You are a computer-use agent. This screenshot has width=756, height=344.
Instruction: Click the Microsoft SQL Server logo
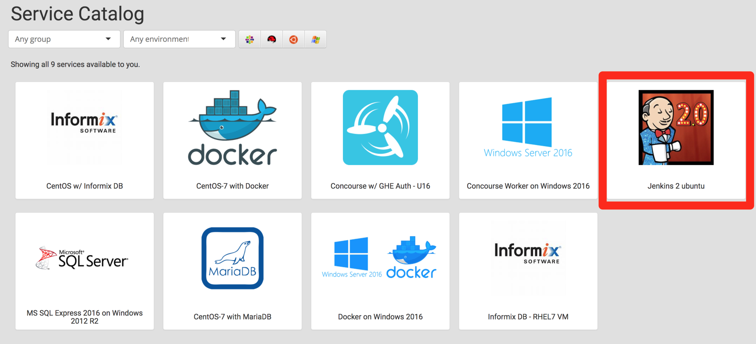[82, 258]
